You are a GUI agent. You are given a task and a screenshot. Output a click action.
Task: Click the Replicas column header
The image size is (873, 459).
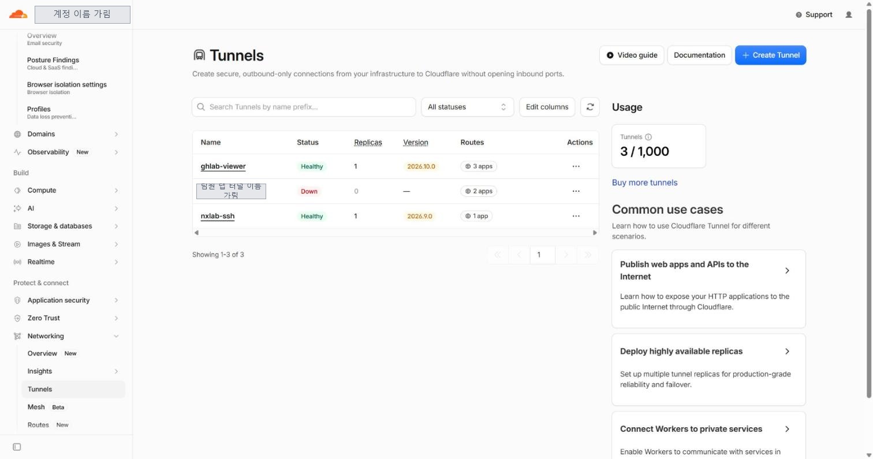(x=368, y=143)
